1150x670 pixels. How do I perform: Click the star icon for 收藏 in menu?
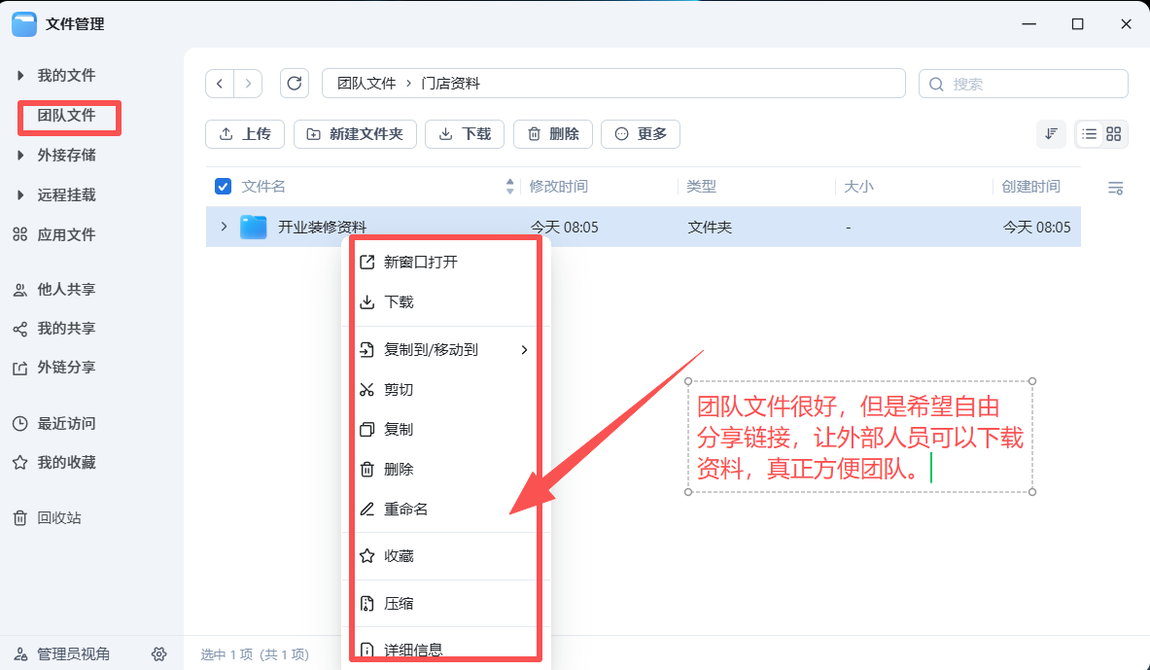(x=367, y=556)
